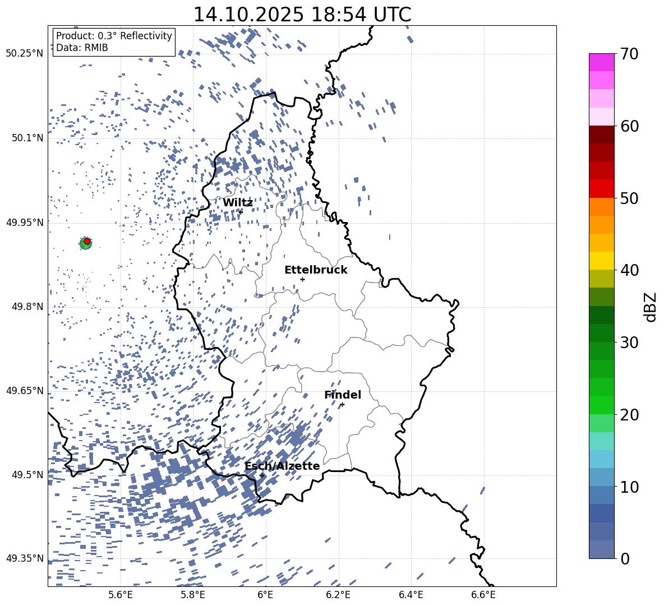Click the light blue swatch at the 10 tick level

tap(602, 477)
